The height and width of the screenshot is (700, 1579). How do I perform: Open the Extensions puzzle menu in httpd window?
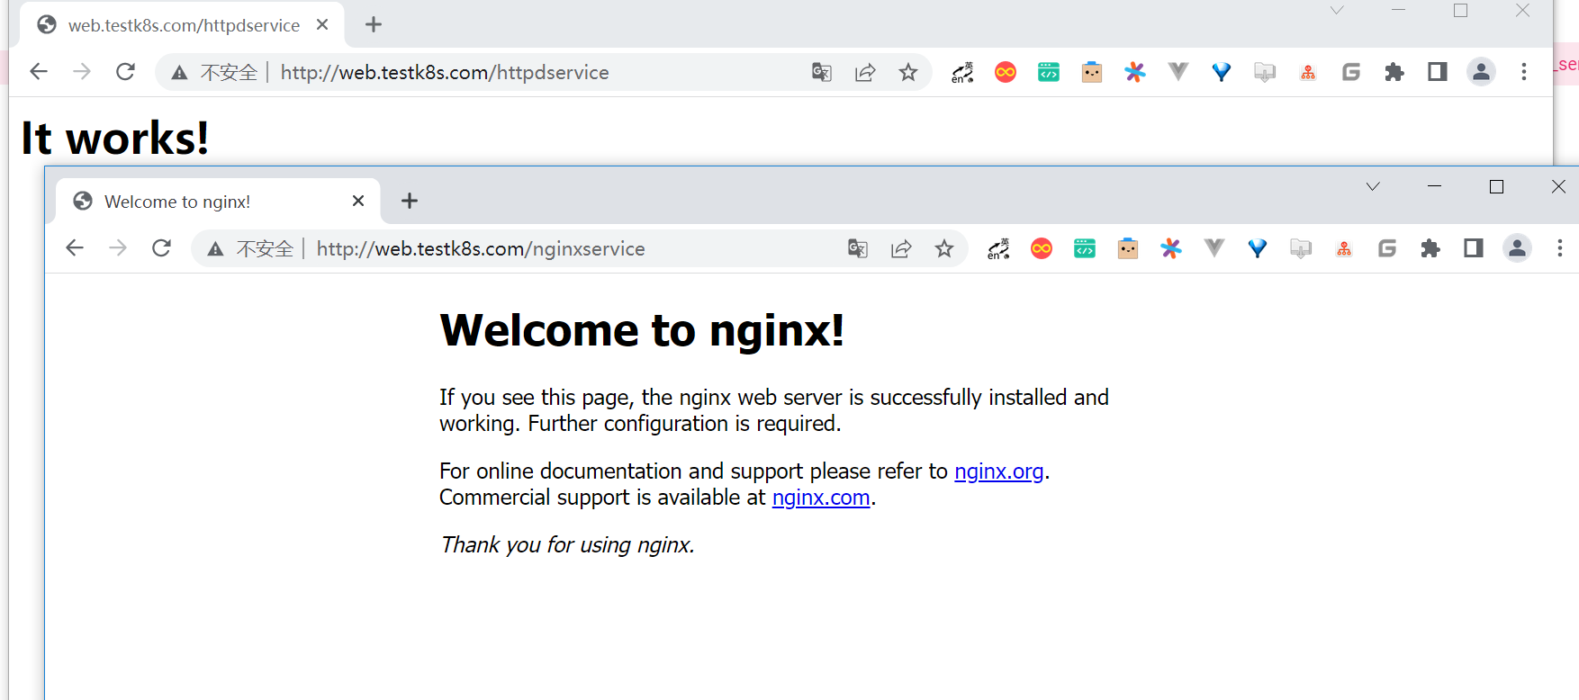(1394, 73)
